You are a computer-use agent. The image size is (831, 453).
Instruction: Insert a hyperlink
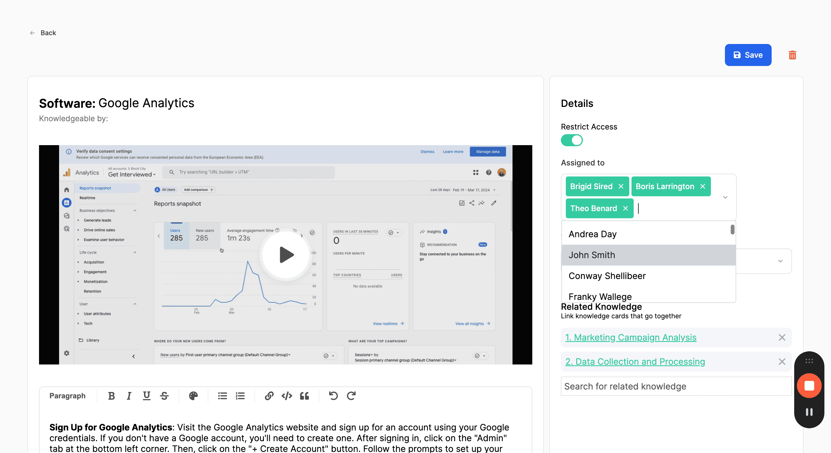pos(269,396)
